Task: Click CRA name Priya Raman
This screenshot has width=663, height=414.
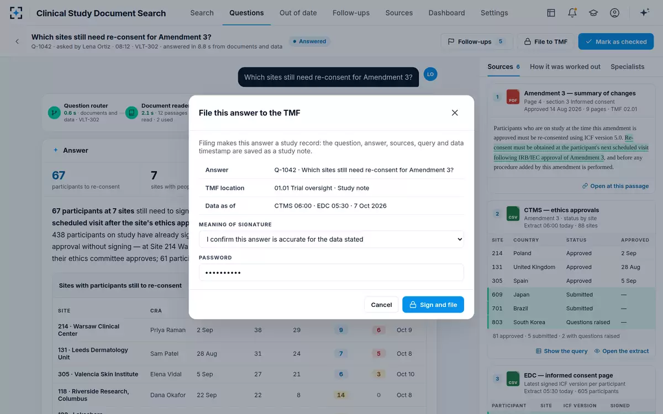Action: pos(168,330)
